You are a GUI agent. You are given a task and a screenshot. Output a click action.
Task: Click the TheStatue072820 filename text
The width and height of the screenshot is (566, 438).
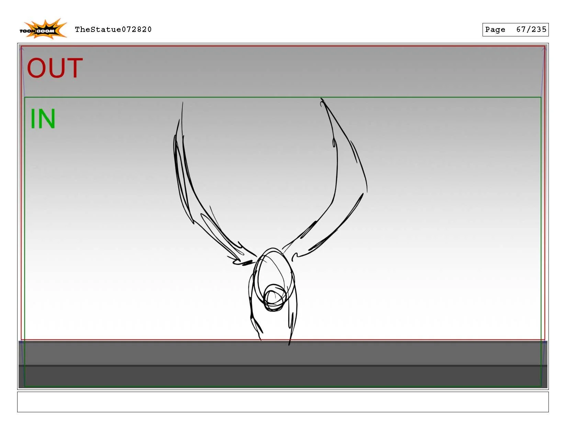pos(113,30)
